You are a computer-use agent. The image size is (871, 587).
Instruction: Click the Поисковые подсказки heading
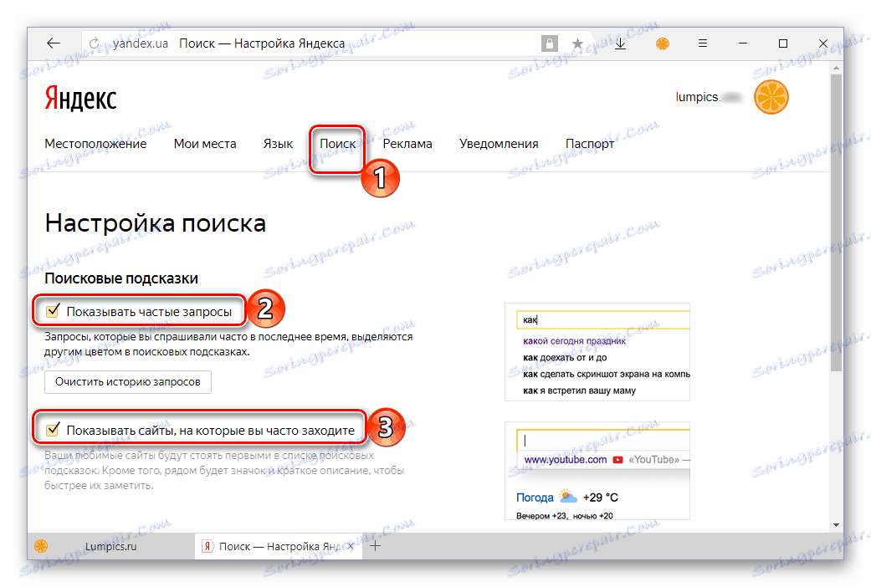pyautogui.click(x=121, y=278)
